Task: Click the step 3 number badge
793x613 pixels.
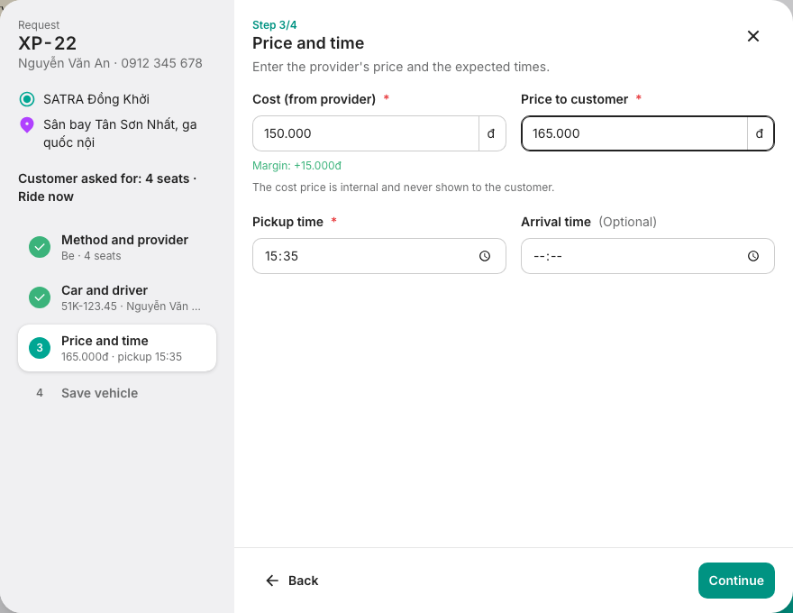Action: coord(40,348)
